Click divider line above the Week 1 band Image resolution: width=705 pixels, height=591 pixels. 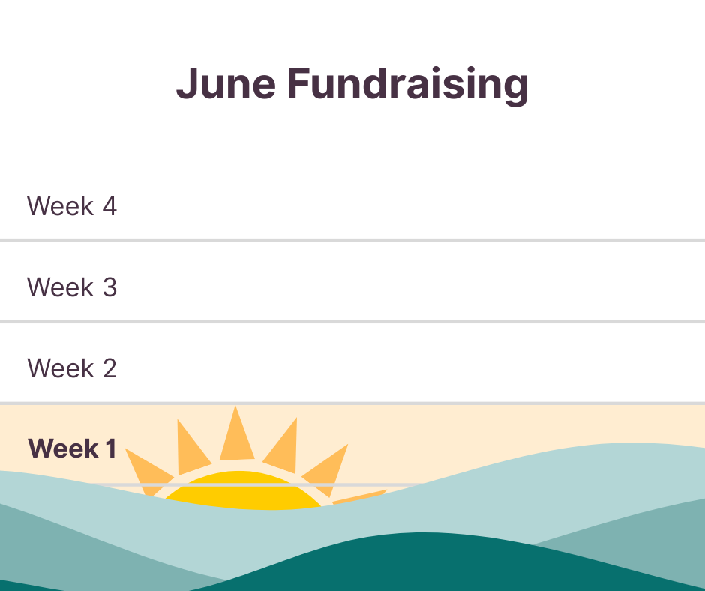pyautogui.click(x=352, y=403)
